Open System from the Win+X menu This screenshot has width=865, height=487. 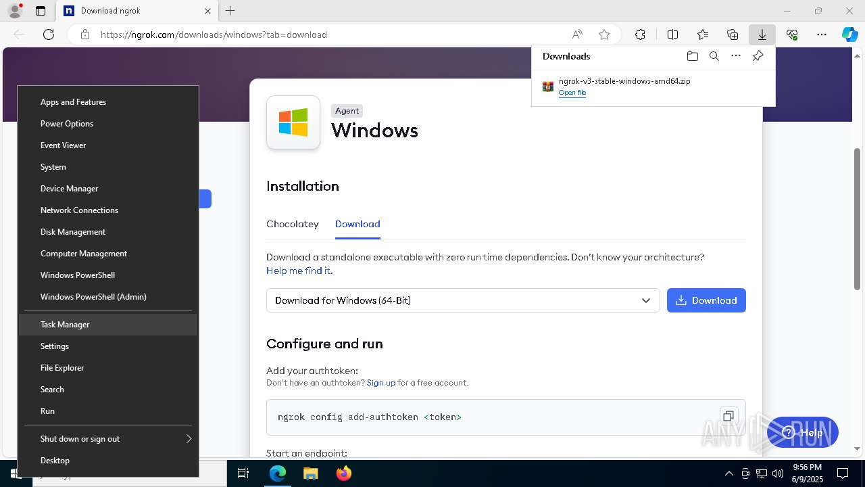108,167
